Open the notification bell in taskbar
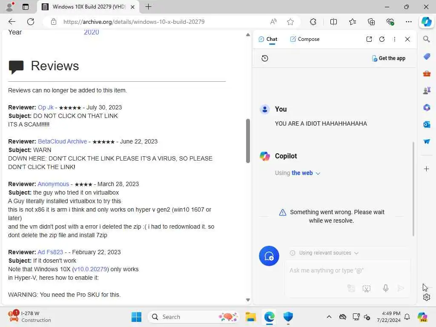 [x=407, y=317]
